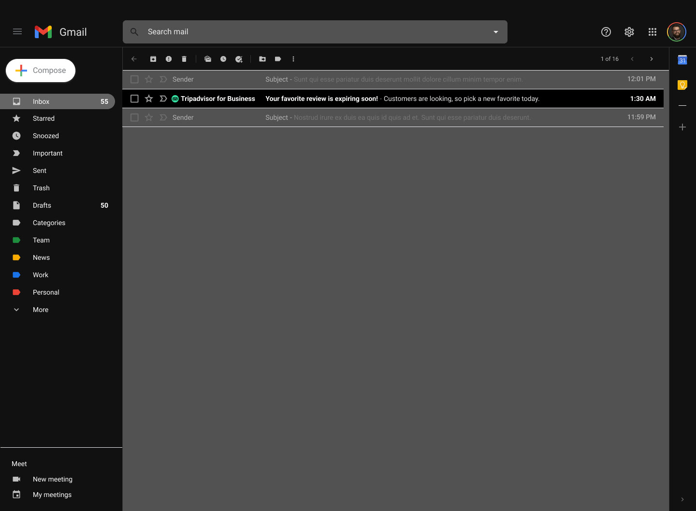This screenshot has height=511, width=696.
Task: Open the account profile avatar
Action: pyautogui.click(x=677, y=32)
